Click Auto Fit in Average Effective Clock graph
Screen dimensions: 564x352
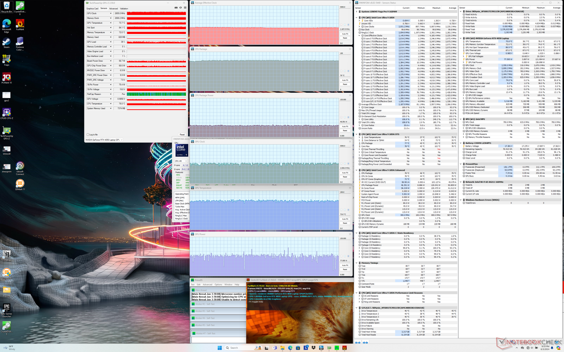pos(345,34)
